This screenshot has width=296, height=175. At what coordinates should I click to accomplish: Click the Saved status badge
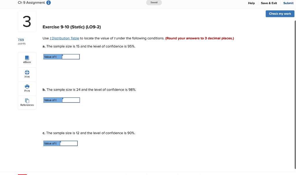click(154, 2)
